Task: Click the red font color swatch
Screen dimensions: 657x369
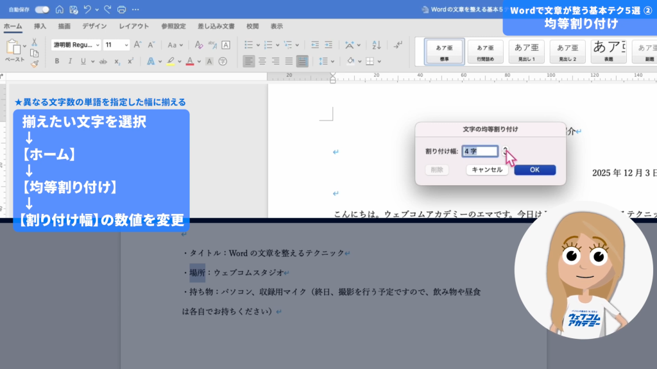Action: pyautogui.click(x=190, y=61)
